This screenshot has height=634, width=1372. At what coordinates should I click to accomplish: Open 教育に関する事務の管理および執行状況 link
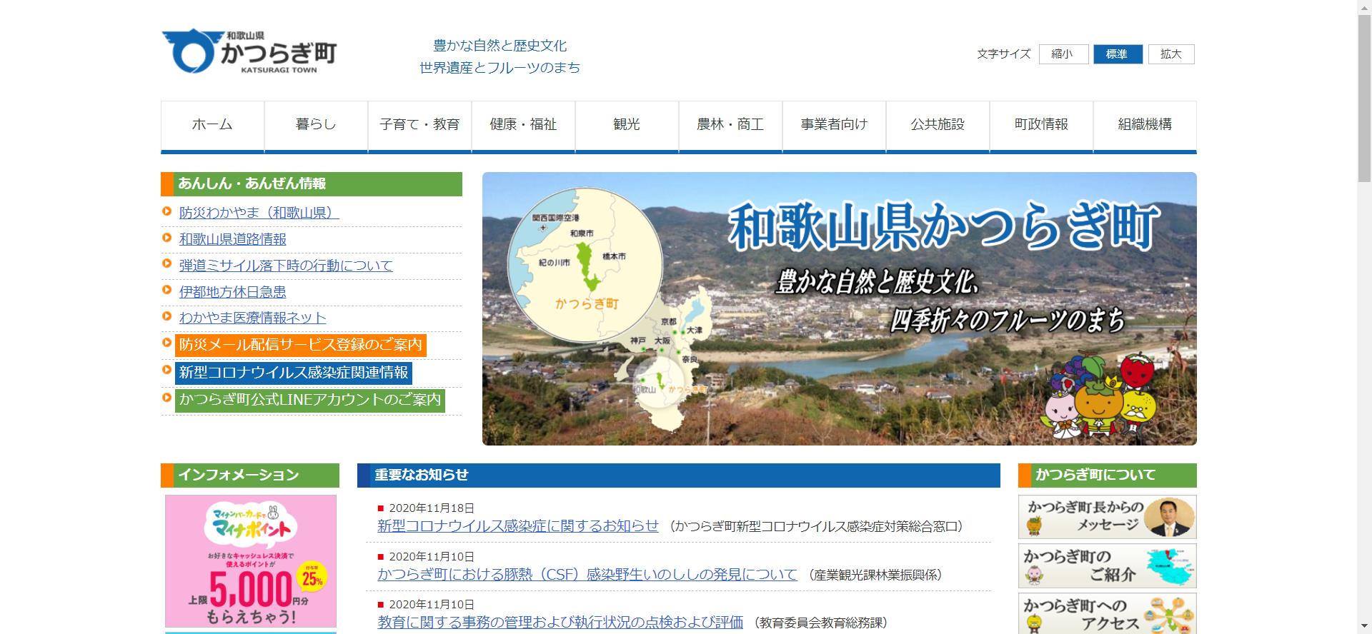(560, 623)
